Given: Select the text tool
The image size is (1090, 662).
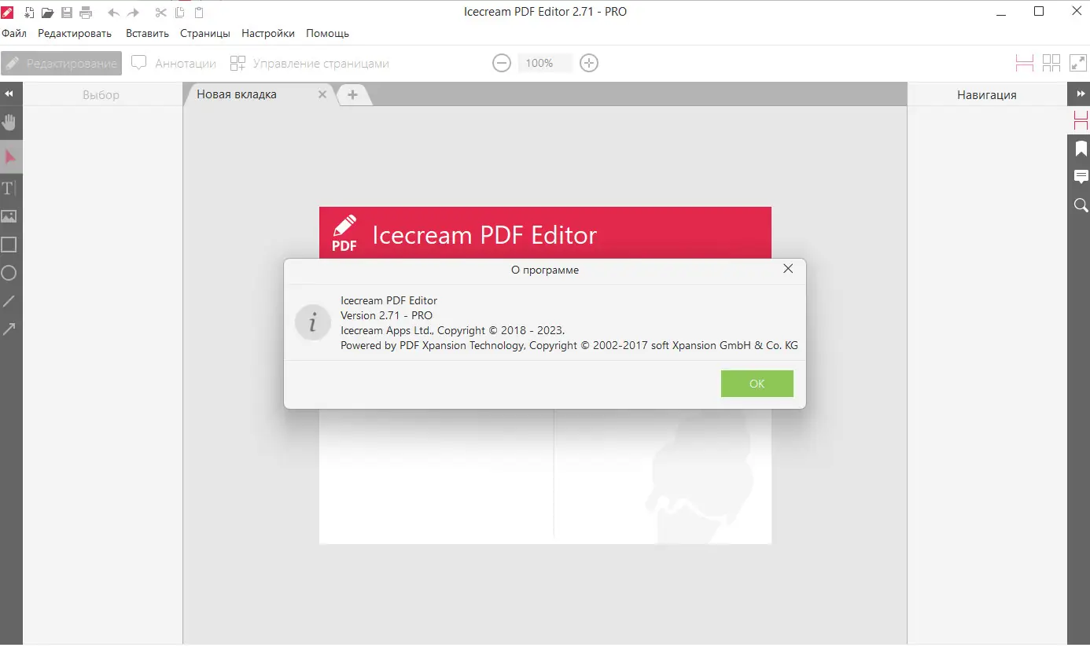Looking at the screenshot, I should coord(9,188).
